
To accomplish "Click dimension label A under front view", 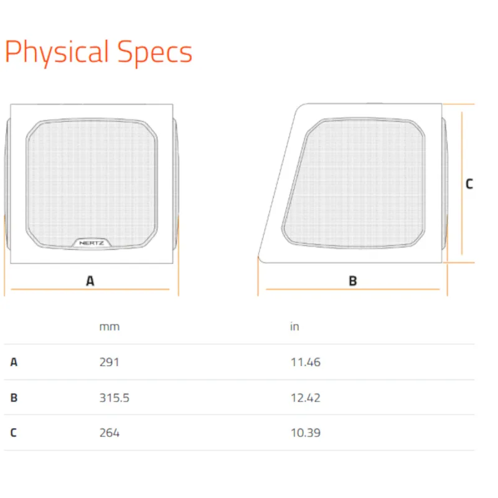I will 90,281.
